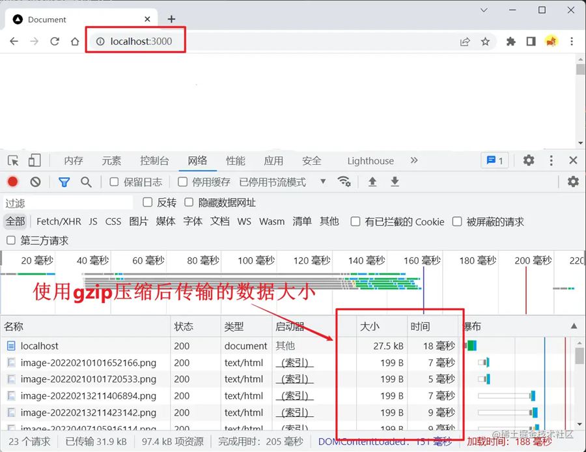Click the export HAR download arrow
Screen dimensions: 586x452
tap(395, 182)
